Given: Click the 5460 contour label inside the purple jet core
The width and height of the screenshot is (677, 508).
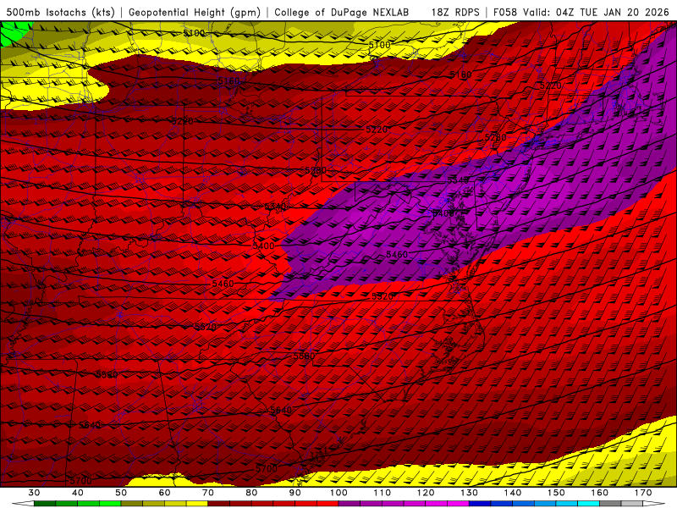Looking at the screenshot, I should 397,255.
